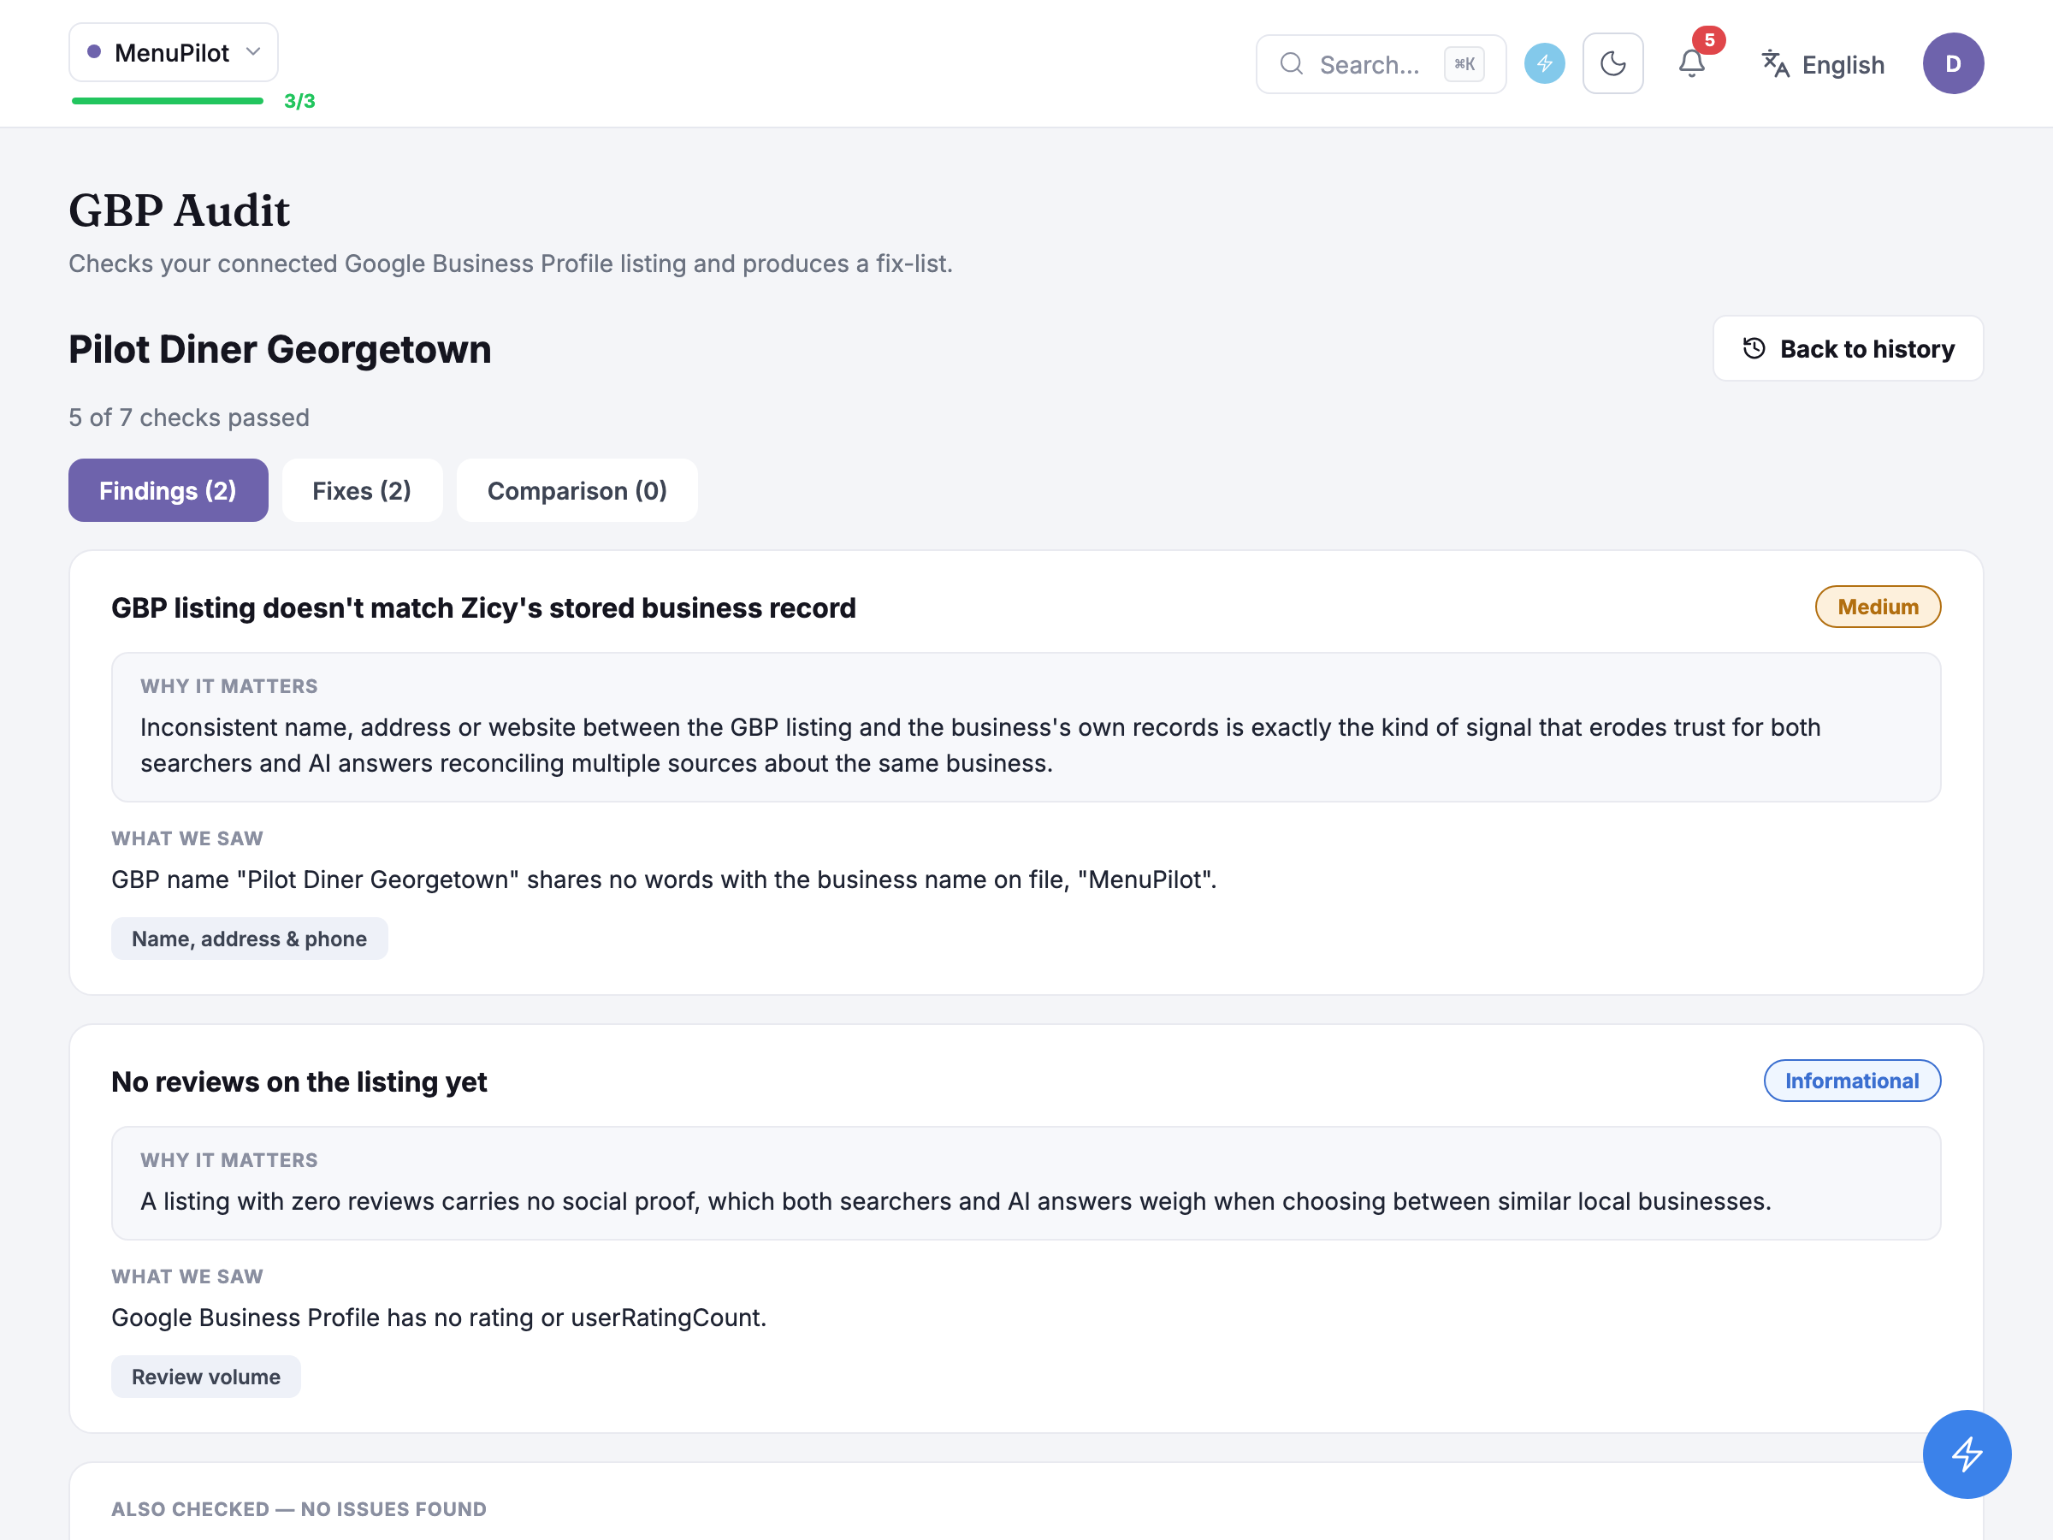Click the ⌘K shortcut badge in search
Viewport: 2053px width, 1540px height.
pyautogui.click(x=1464, y=64)
